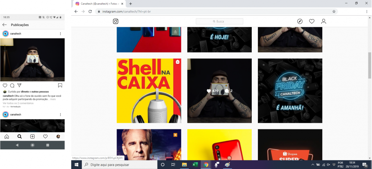The image size is (372, 169).
Task: Tap canaltech username on second phone post
Action: (16, 114)
